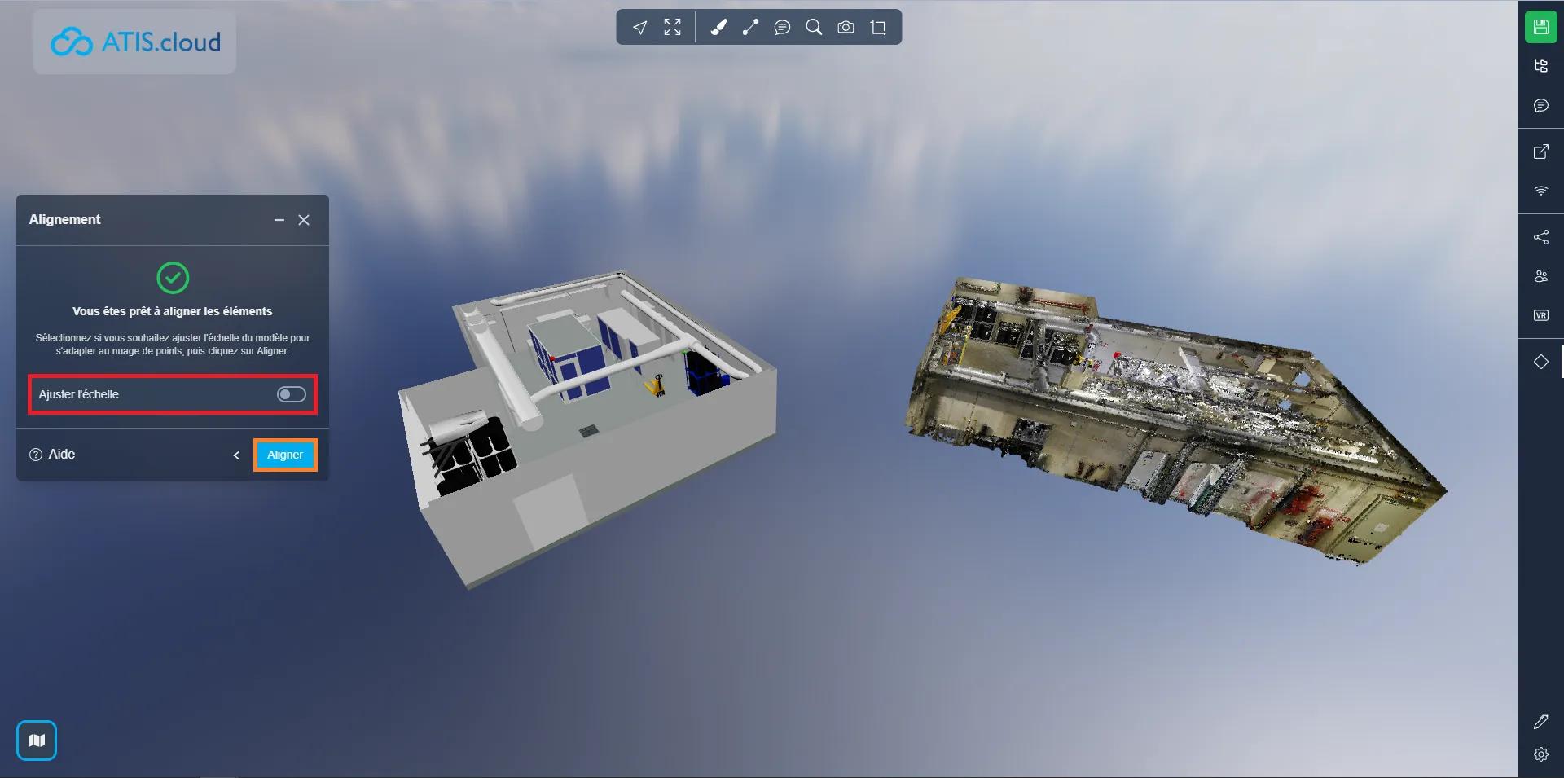1564x778 pixels.
Task: Click the green checkmark status icon
Action: tap(173, 278)
